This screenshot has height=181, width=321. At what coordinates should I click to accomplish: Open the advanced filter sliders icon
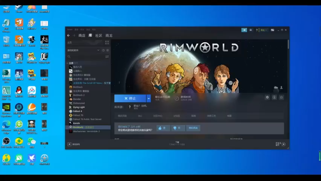[107, 56]
